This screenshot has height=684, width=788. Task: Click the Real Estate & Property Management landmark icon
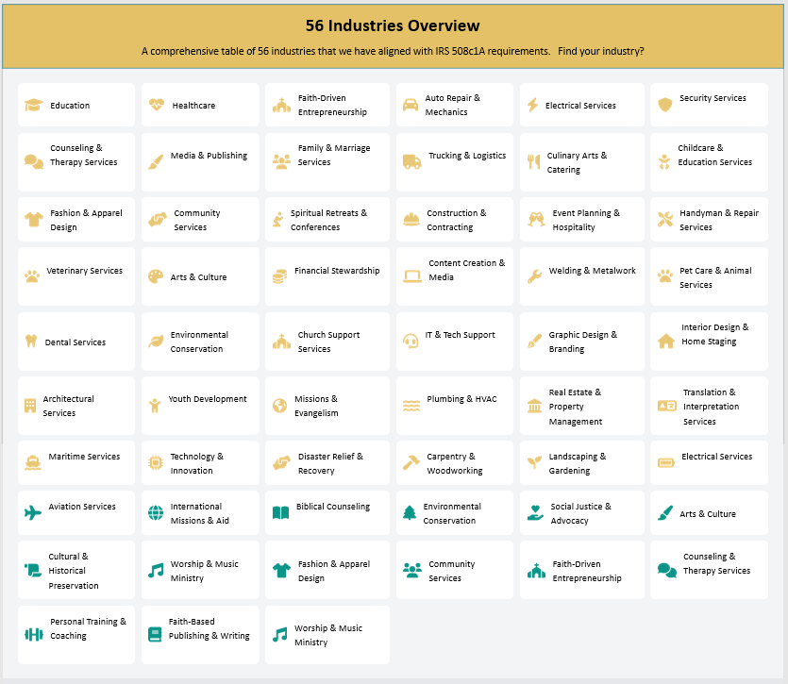coord(534,406)
